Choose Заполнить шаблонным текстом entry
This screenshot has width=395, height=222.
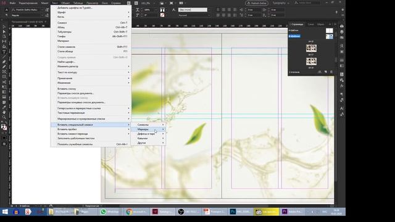coord(91,138)
